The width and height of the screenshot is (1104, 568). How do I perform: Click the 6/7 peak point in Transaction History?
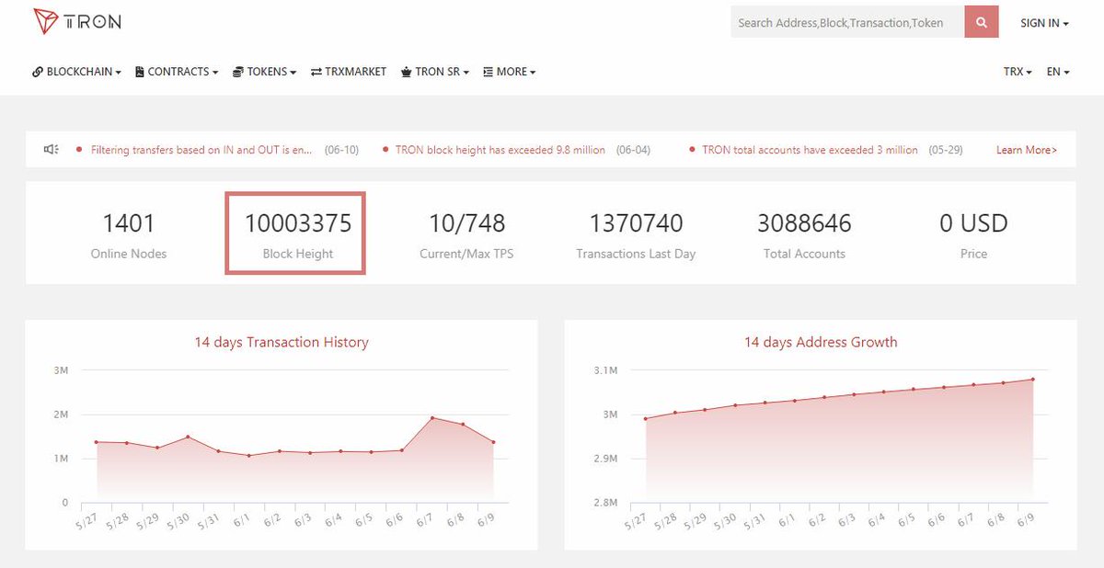pyautogui.click(x=432, y=418)
